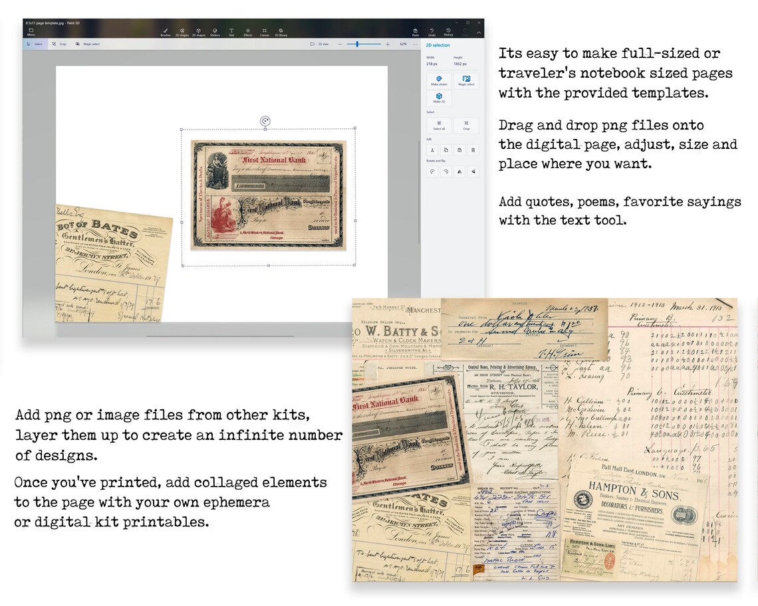The height and width of the screenshot is (606, 758).
Task: Click the 62% zoom value
Action: pyautogui.click(x=403, y=44)
